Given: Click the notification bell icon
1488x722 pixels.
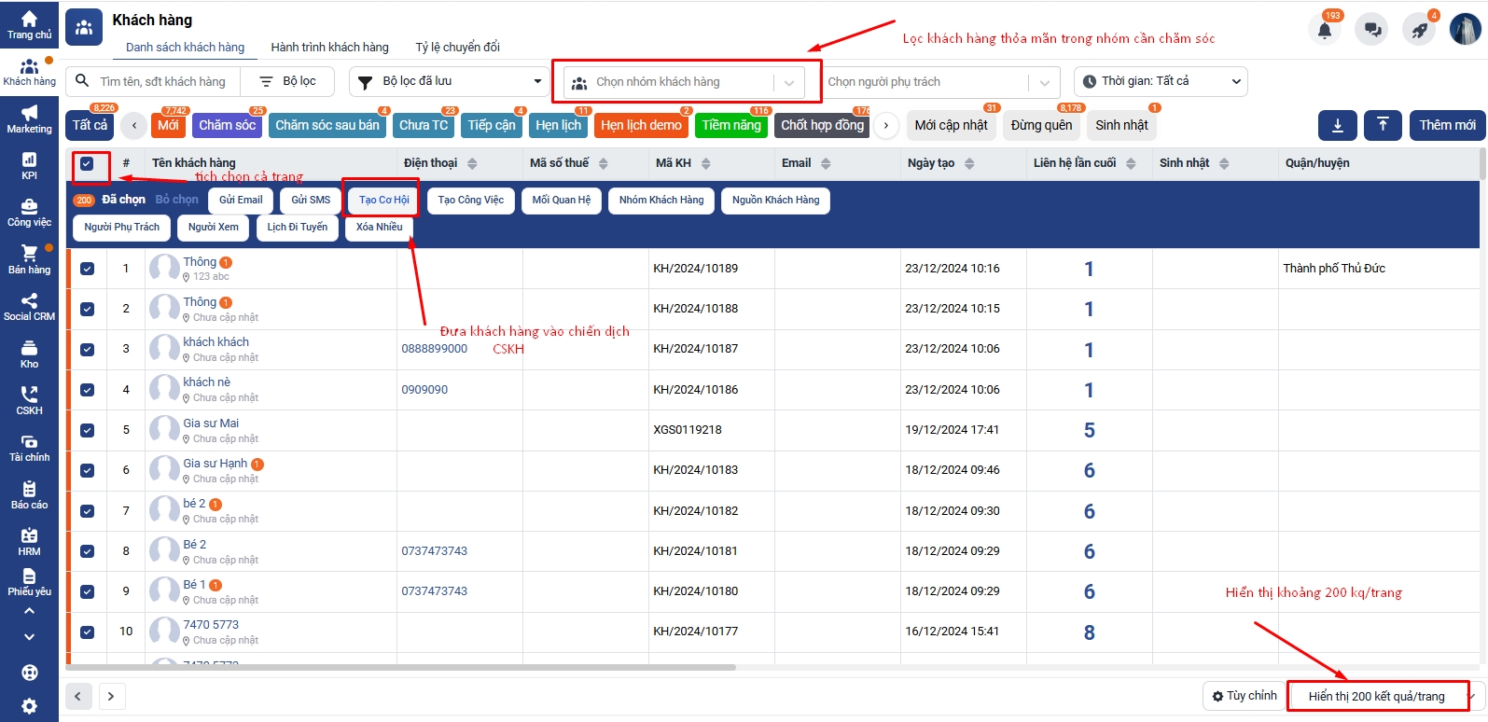Looking at the screenshot, I should [x=1325, y=30].
